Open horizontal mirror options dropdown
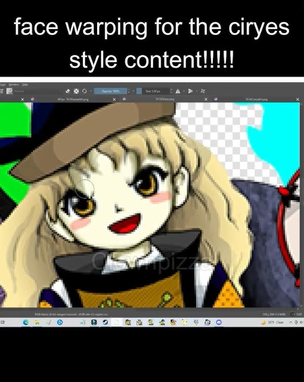The width and height of the screenshot is (304, 382). (184, 91)
